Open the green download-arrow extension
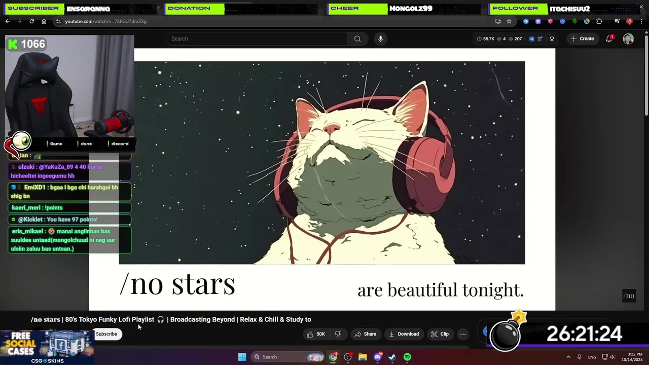Screen dimensions: 649x365 pos(574,21)
